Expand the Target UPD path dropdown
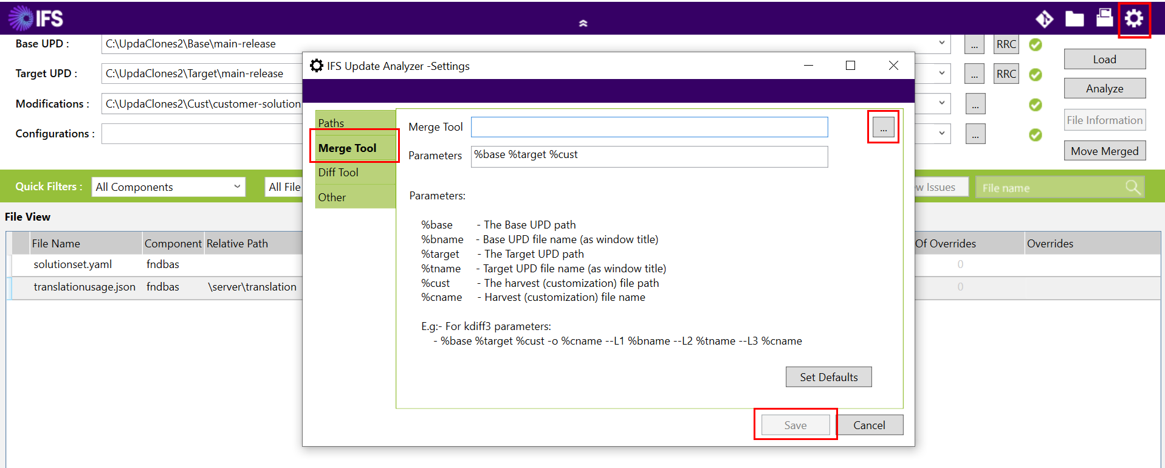1165x468 pixels. (x=941, y=73)
